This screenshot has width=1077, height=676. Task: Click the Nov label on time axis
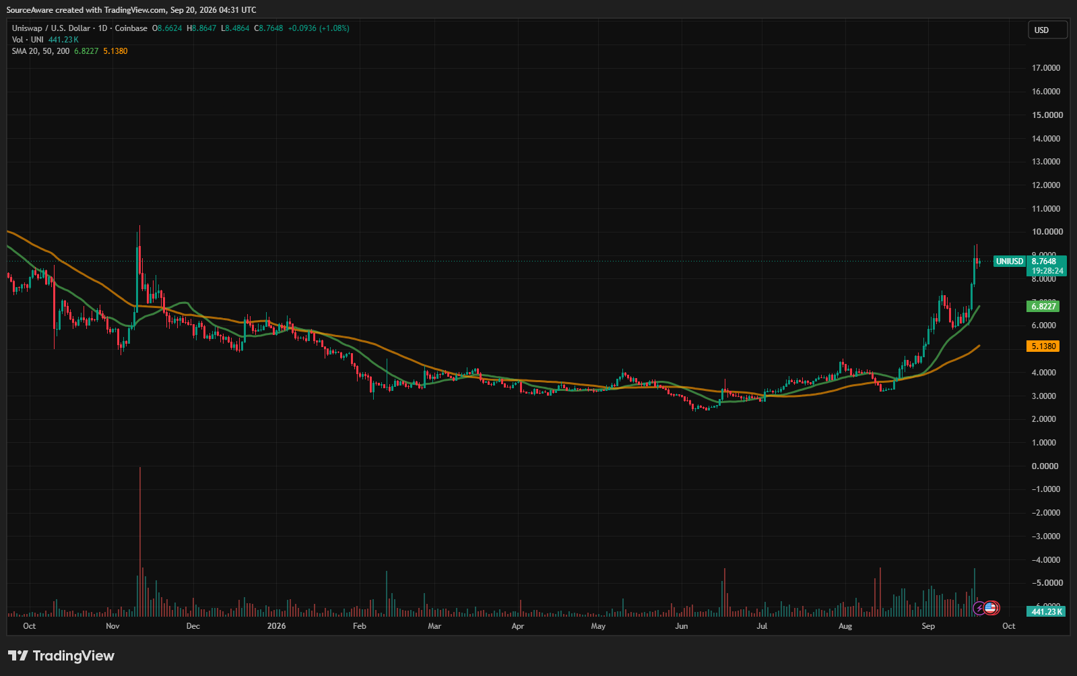click(112, 626)
